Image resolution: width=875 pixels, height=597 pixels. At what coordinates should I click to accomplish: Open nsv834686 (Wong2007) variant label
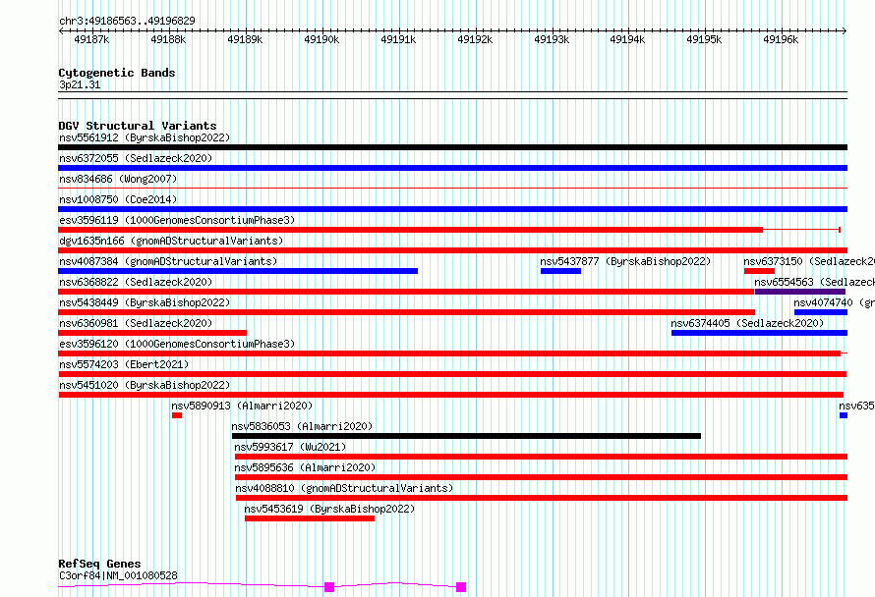[x=118, y=179]
